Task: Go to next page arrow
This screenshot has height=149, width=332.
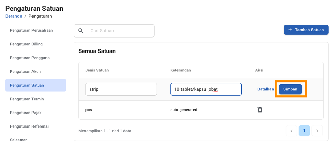Action: click(317, 131)
